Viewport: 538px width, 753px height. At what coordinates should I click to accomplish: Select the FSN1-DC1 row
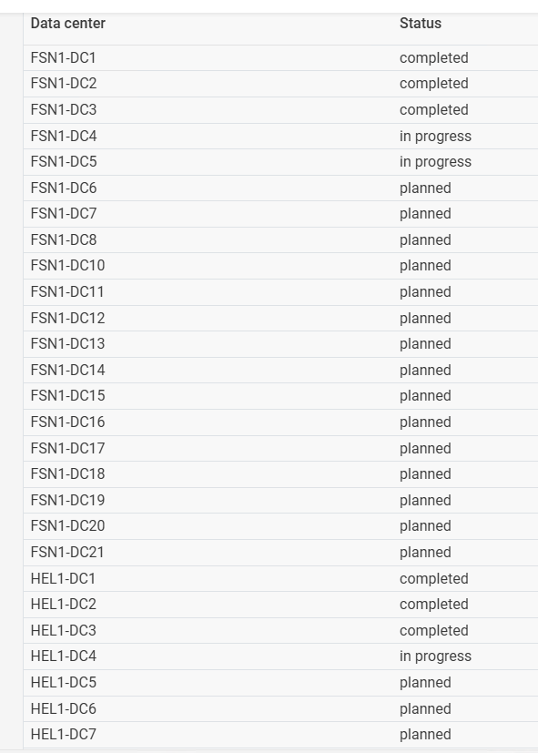tap(280, 57)
